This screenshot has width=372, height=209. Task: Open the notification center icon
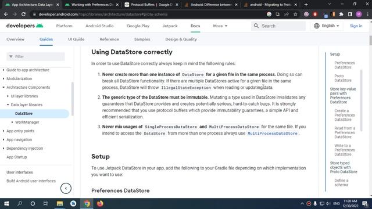click(365, 204)
